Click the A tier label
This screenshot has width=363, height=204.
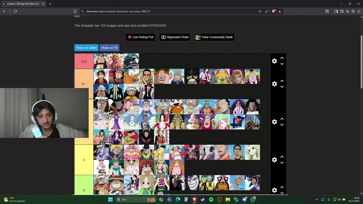(84, 160)
